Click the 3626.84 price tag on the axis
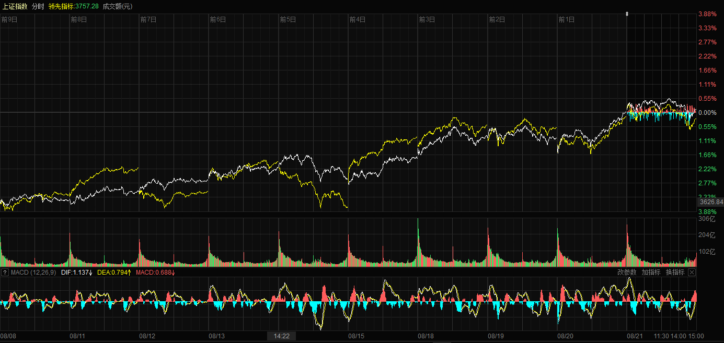The height and width of the screenshot is (343, 724). [x=710, y=202]
